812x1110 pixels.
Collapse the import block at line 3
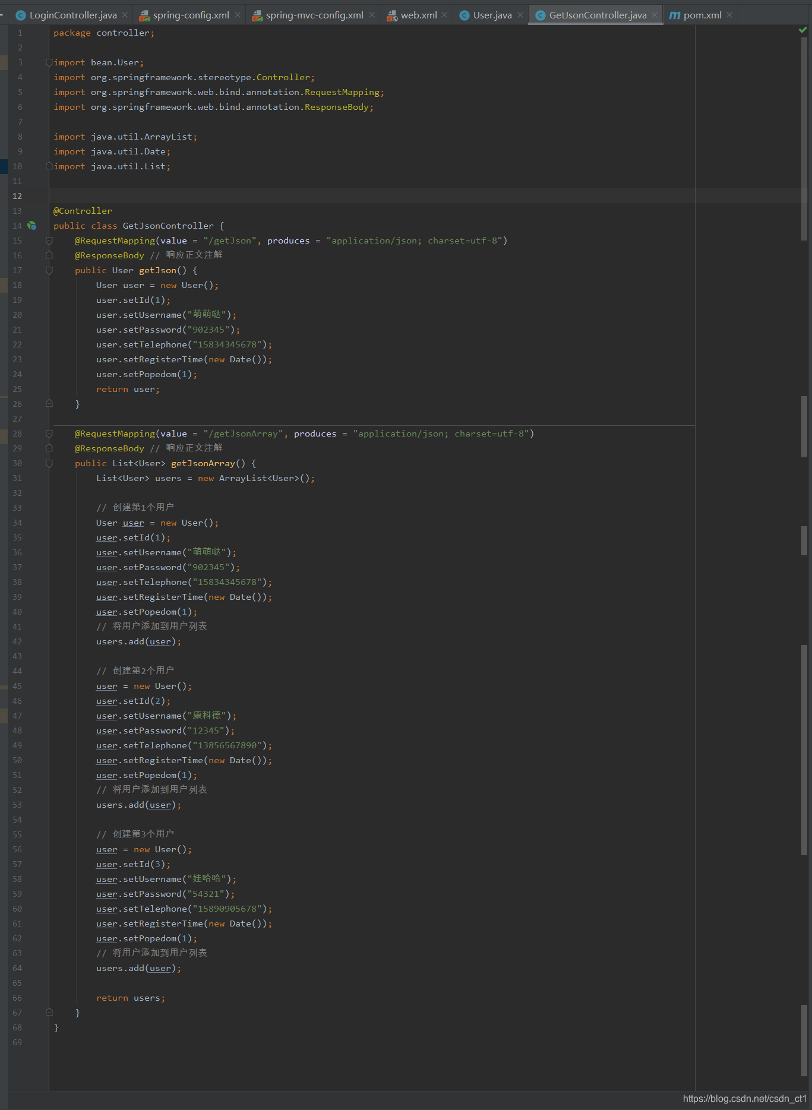pyautogui.click(x=49, y=62)
